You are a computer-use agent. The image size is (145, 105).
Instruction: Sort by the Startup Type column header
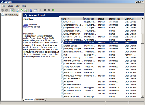[x=116, y=19]
